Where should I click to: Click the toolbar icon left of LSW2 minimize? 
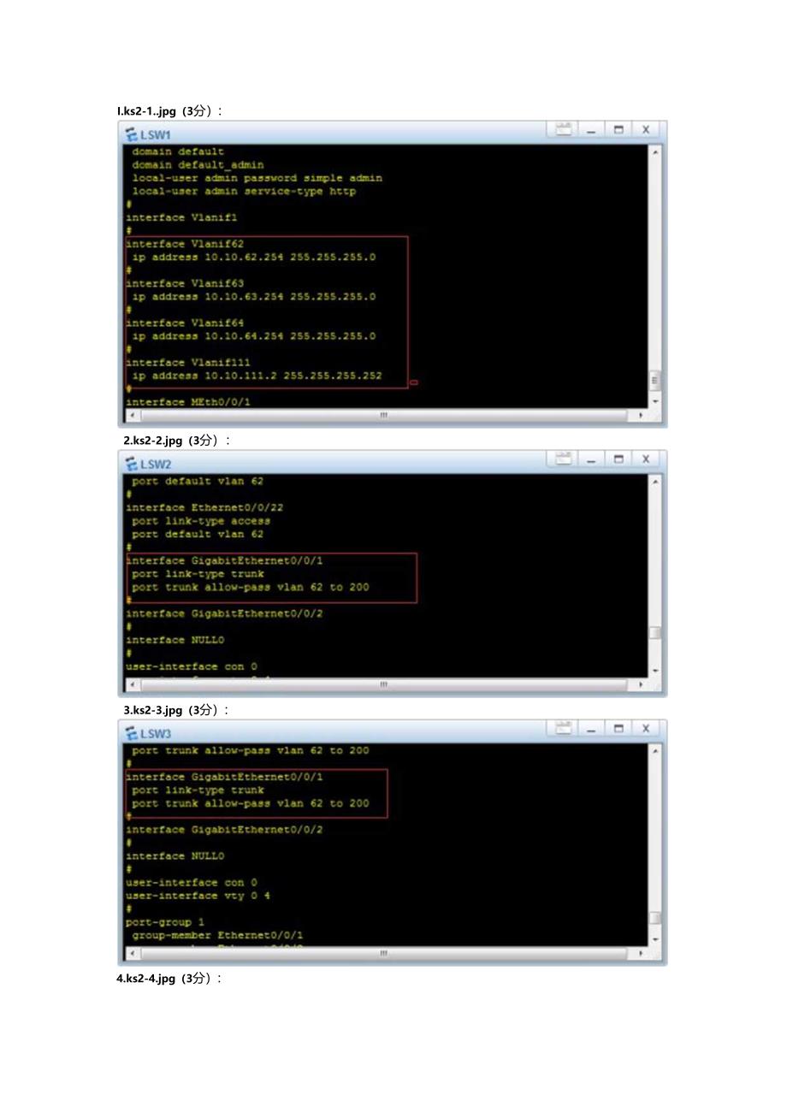[563, 459]
